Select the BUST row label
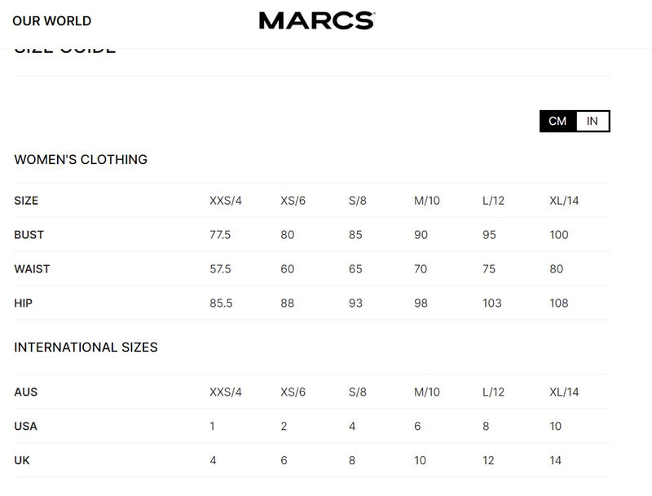Image resolution: width=652 pixels, height=496 pixels. [29, 235]
